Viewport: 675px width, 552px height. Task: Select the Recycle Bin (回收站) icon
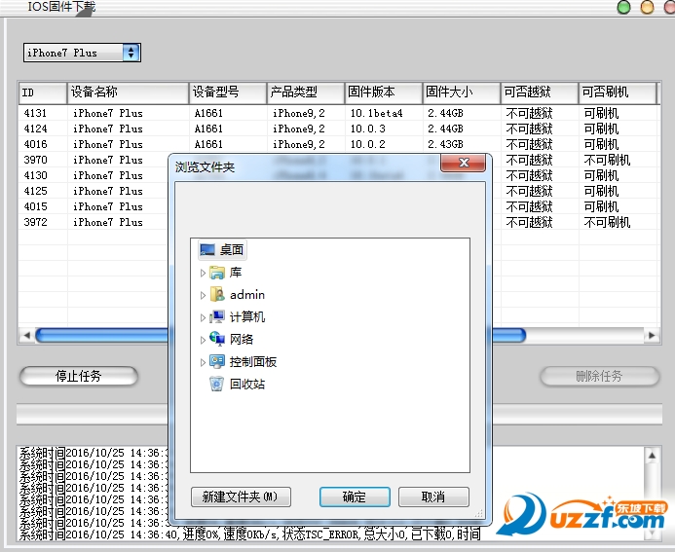point(217,384)
